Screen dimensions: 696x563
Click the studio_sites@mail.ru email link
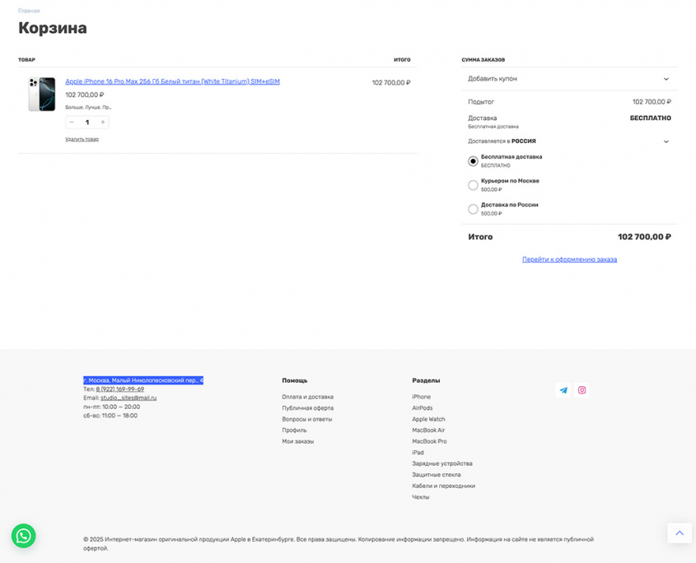[x=128, y=398]
